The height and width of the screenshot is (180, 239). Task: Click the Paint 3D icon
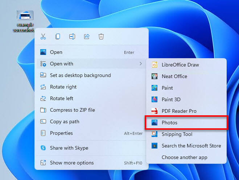point(154,99)
